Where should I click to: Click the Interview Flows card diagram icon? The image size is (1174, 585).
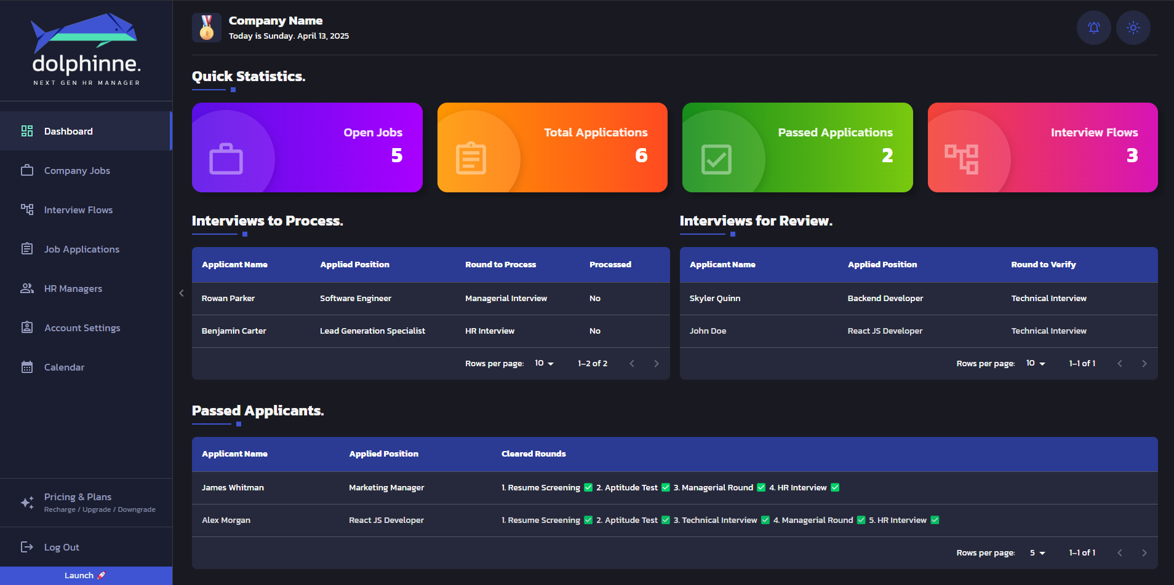coord(961,159)
